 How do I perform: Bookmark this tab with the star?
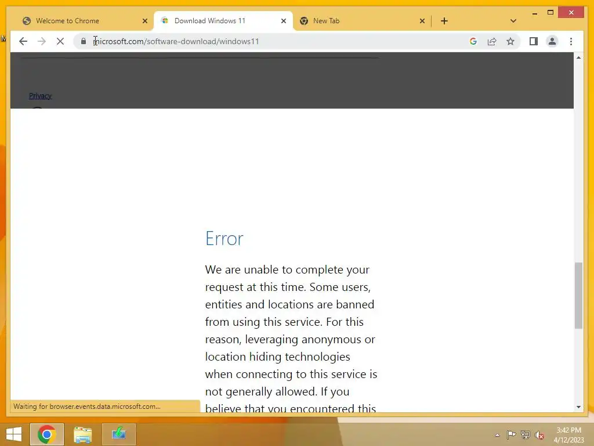tap(510, 41)
